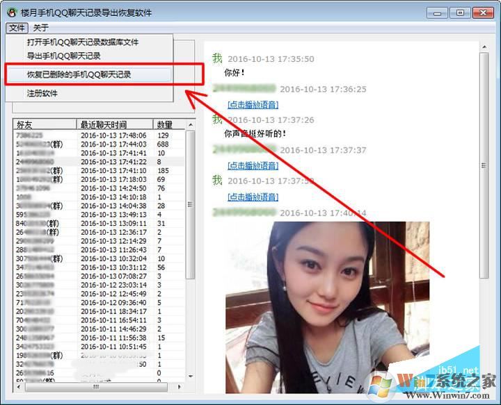Select row with time 2016-10-13 17:18:03
The height and width of the screenshot is (405, 501).
click(99, 179)
